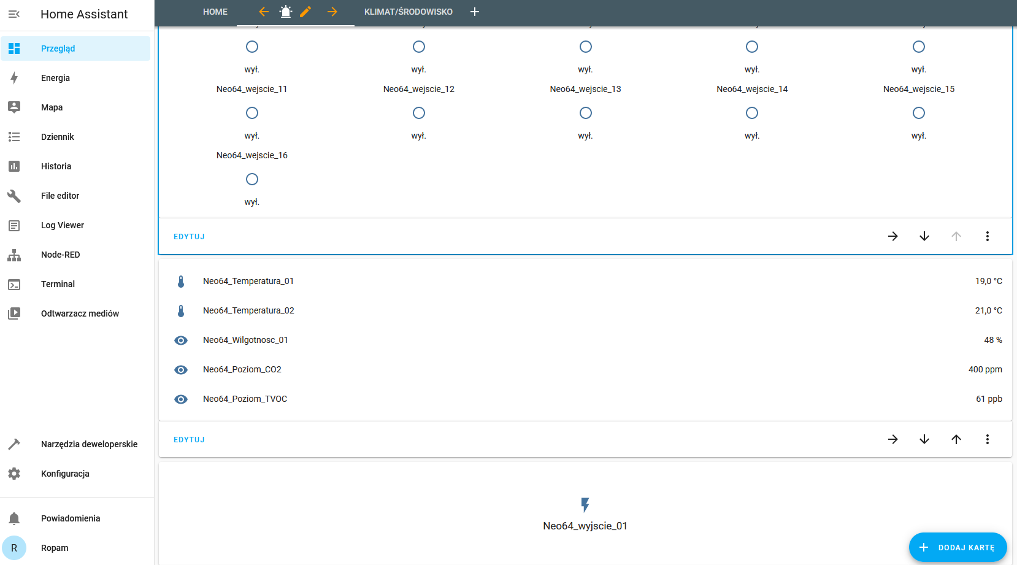The image size is (1017, 565).
Task: Switch to the KLIMAT/ŚRODOWISKO tab
Action: tap(409, 12)
